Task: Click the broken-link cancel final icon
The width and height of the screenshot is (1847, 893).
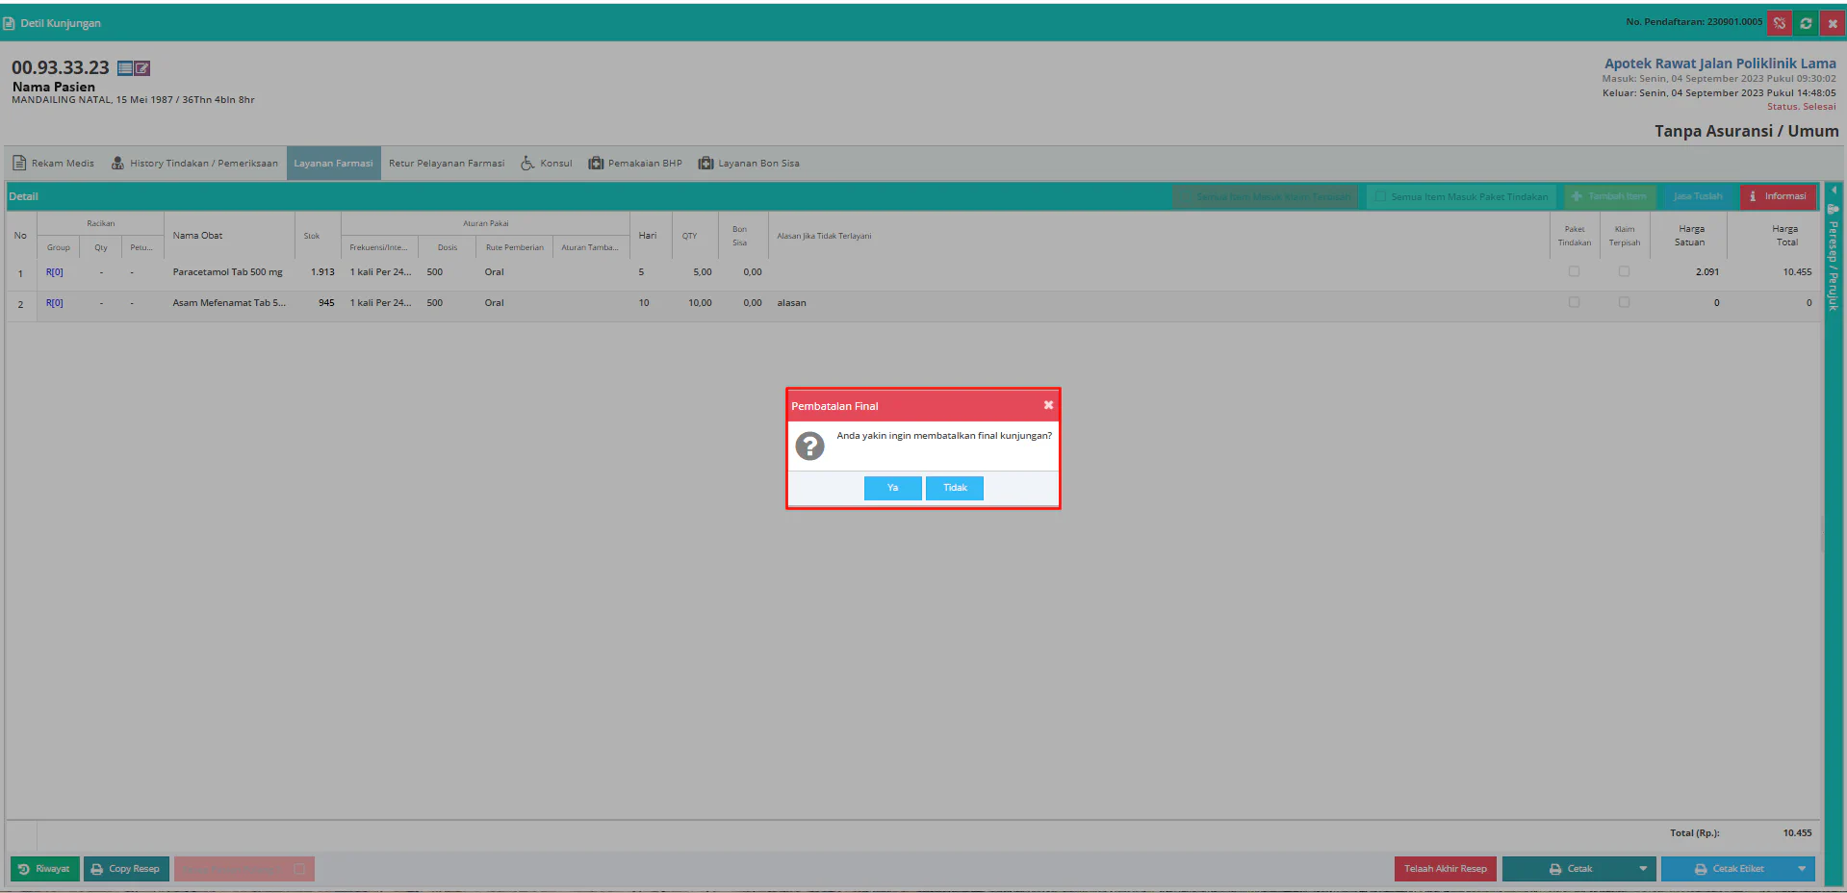Action: (x=1780, y=23)
